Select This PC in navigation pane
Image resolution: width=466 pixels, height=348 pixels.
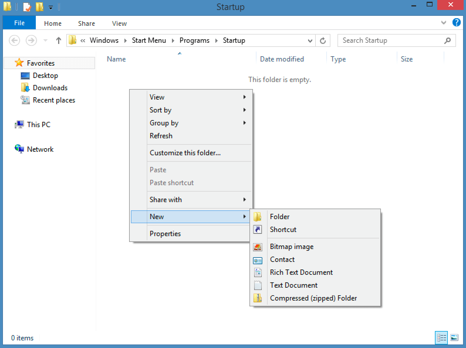tap(39, 124)
